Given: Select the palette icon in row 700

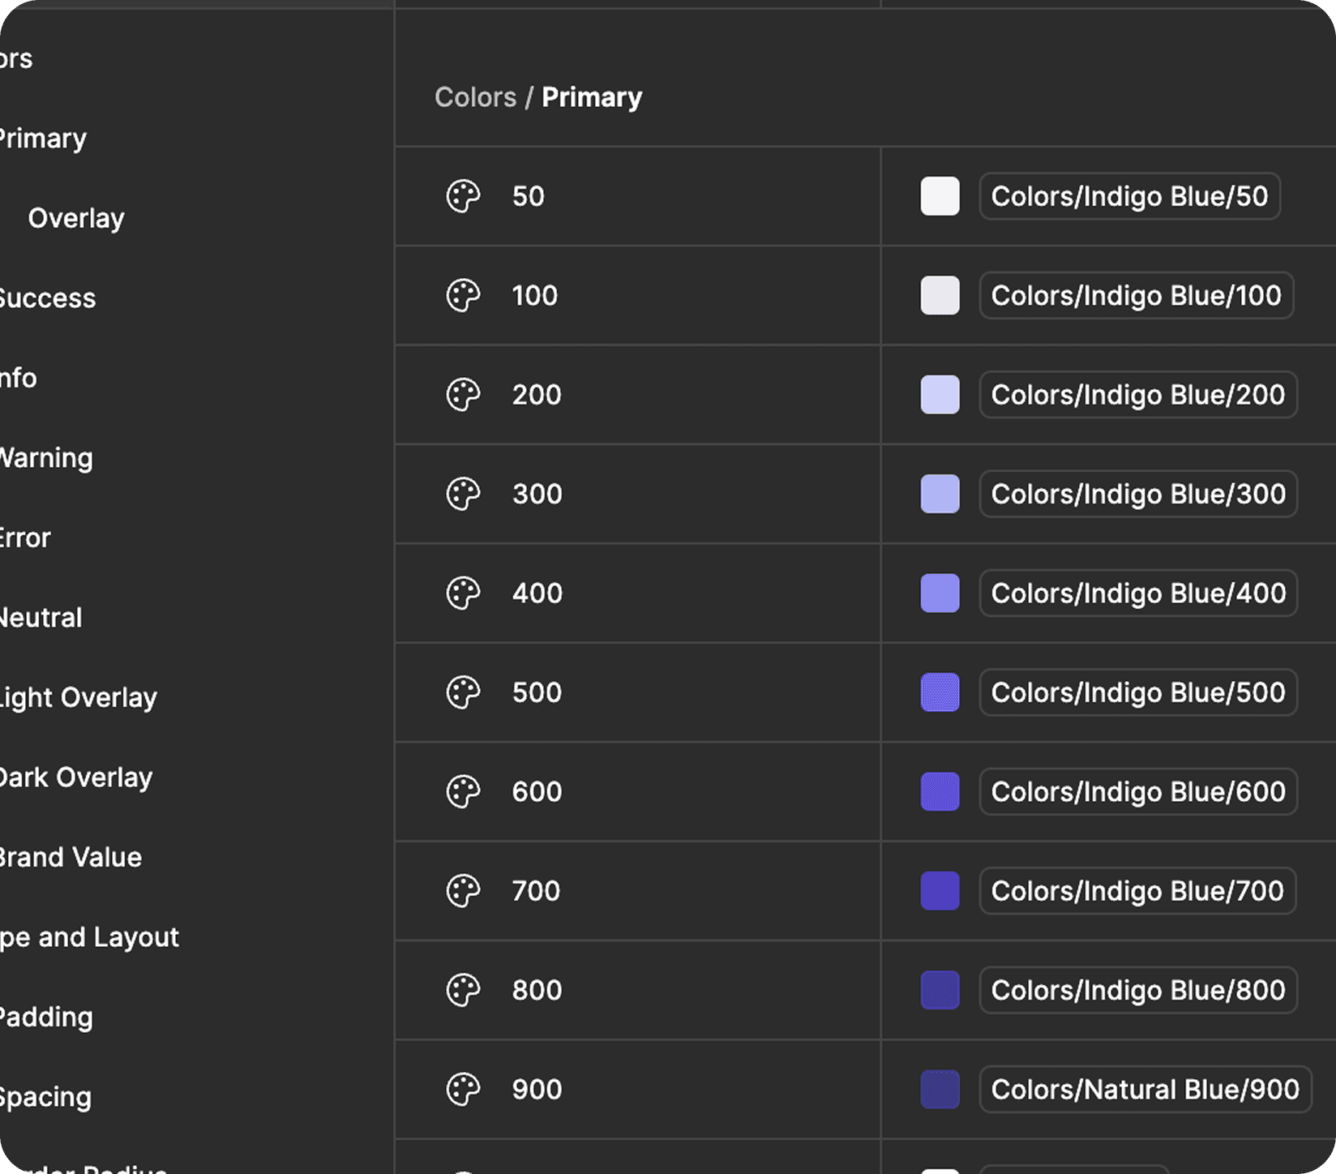Looking at the screenshot, I should click(x=463, y=891).
